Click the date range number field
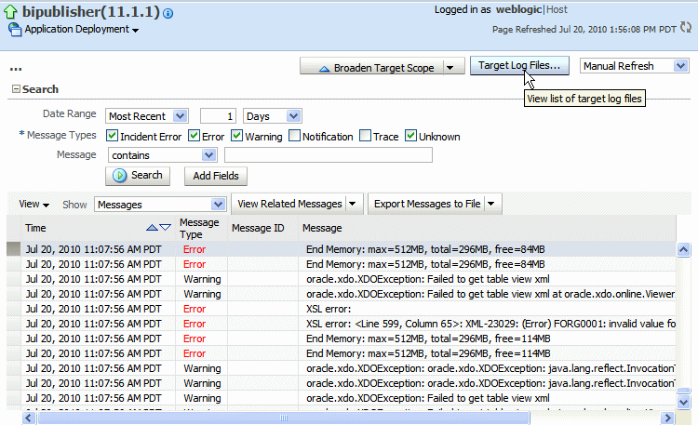Image resolution: width=698 pixels, height=425 pixels. [218, 116]
